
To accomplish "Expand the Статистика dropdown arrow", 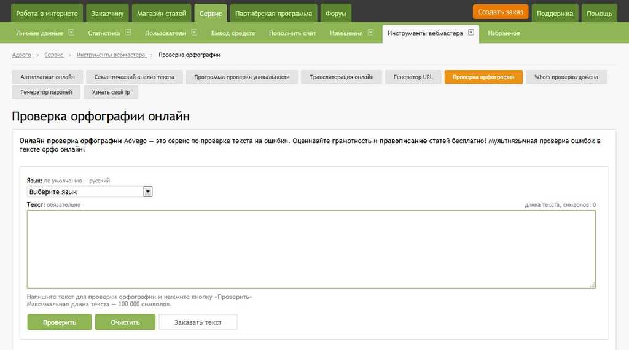I will click(x=128, y=33).
